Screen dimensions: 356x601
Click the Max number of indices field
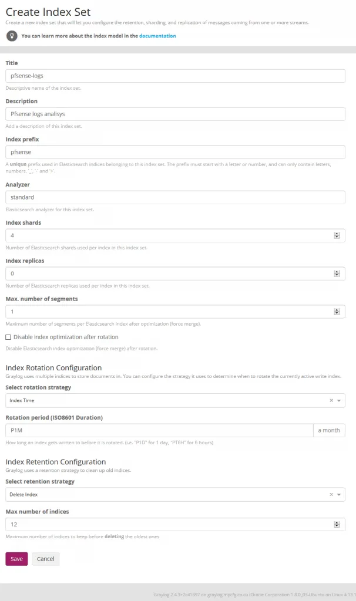167,524
